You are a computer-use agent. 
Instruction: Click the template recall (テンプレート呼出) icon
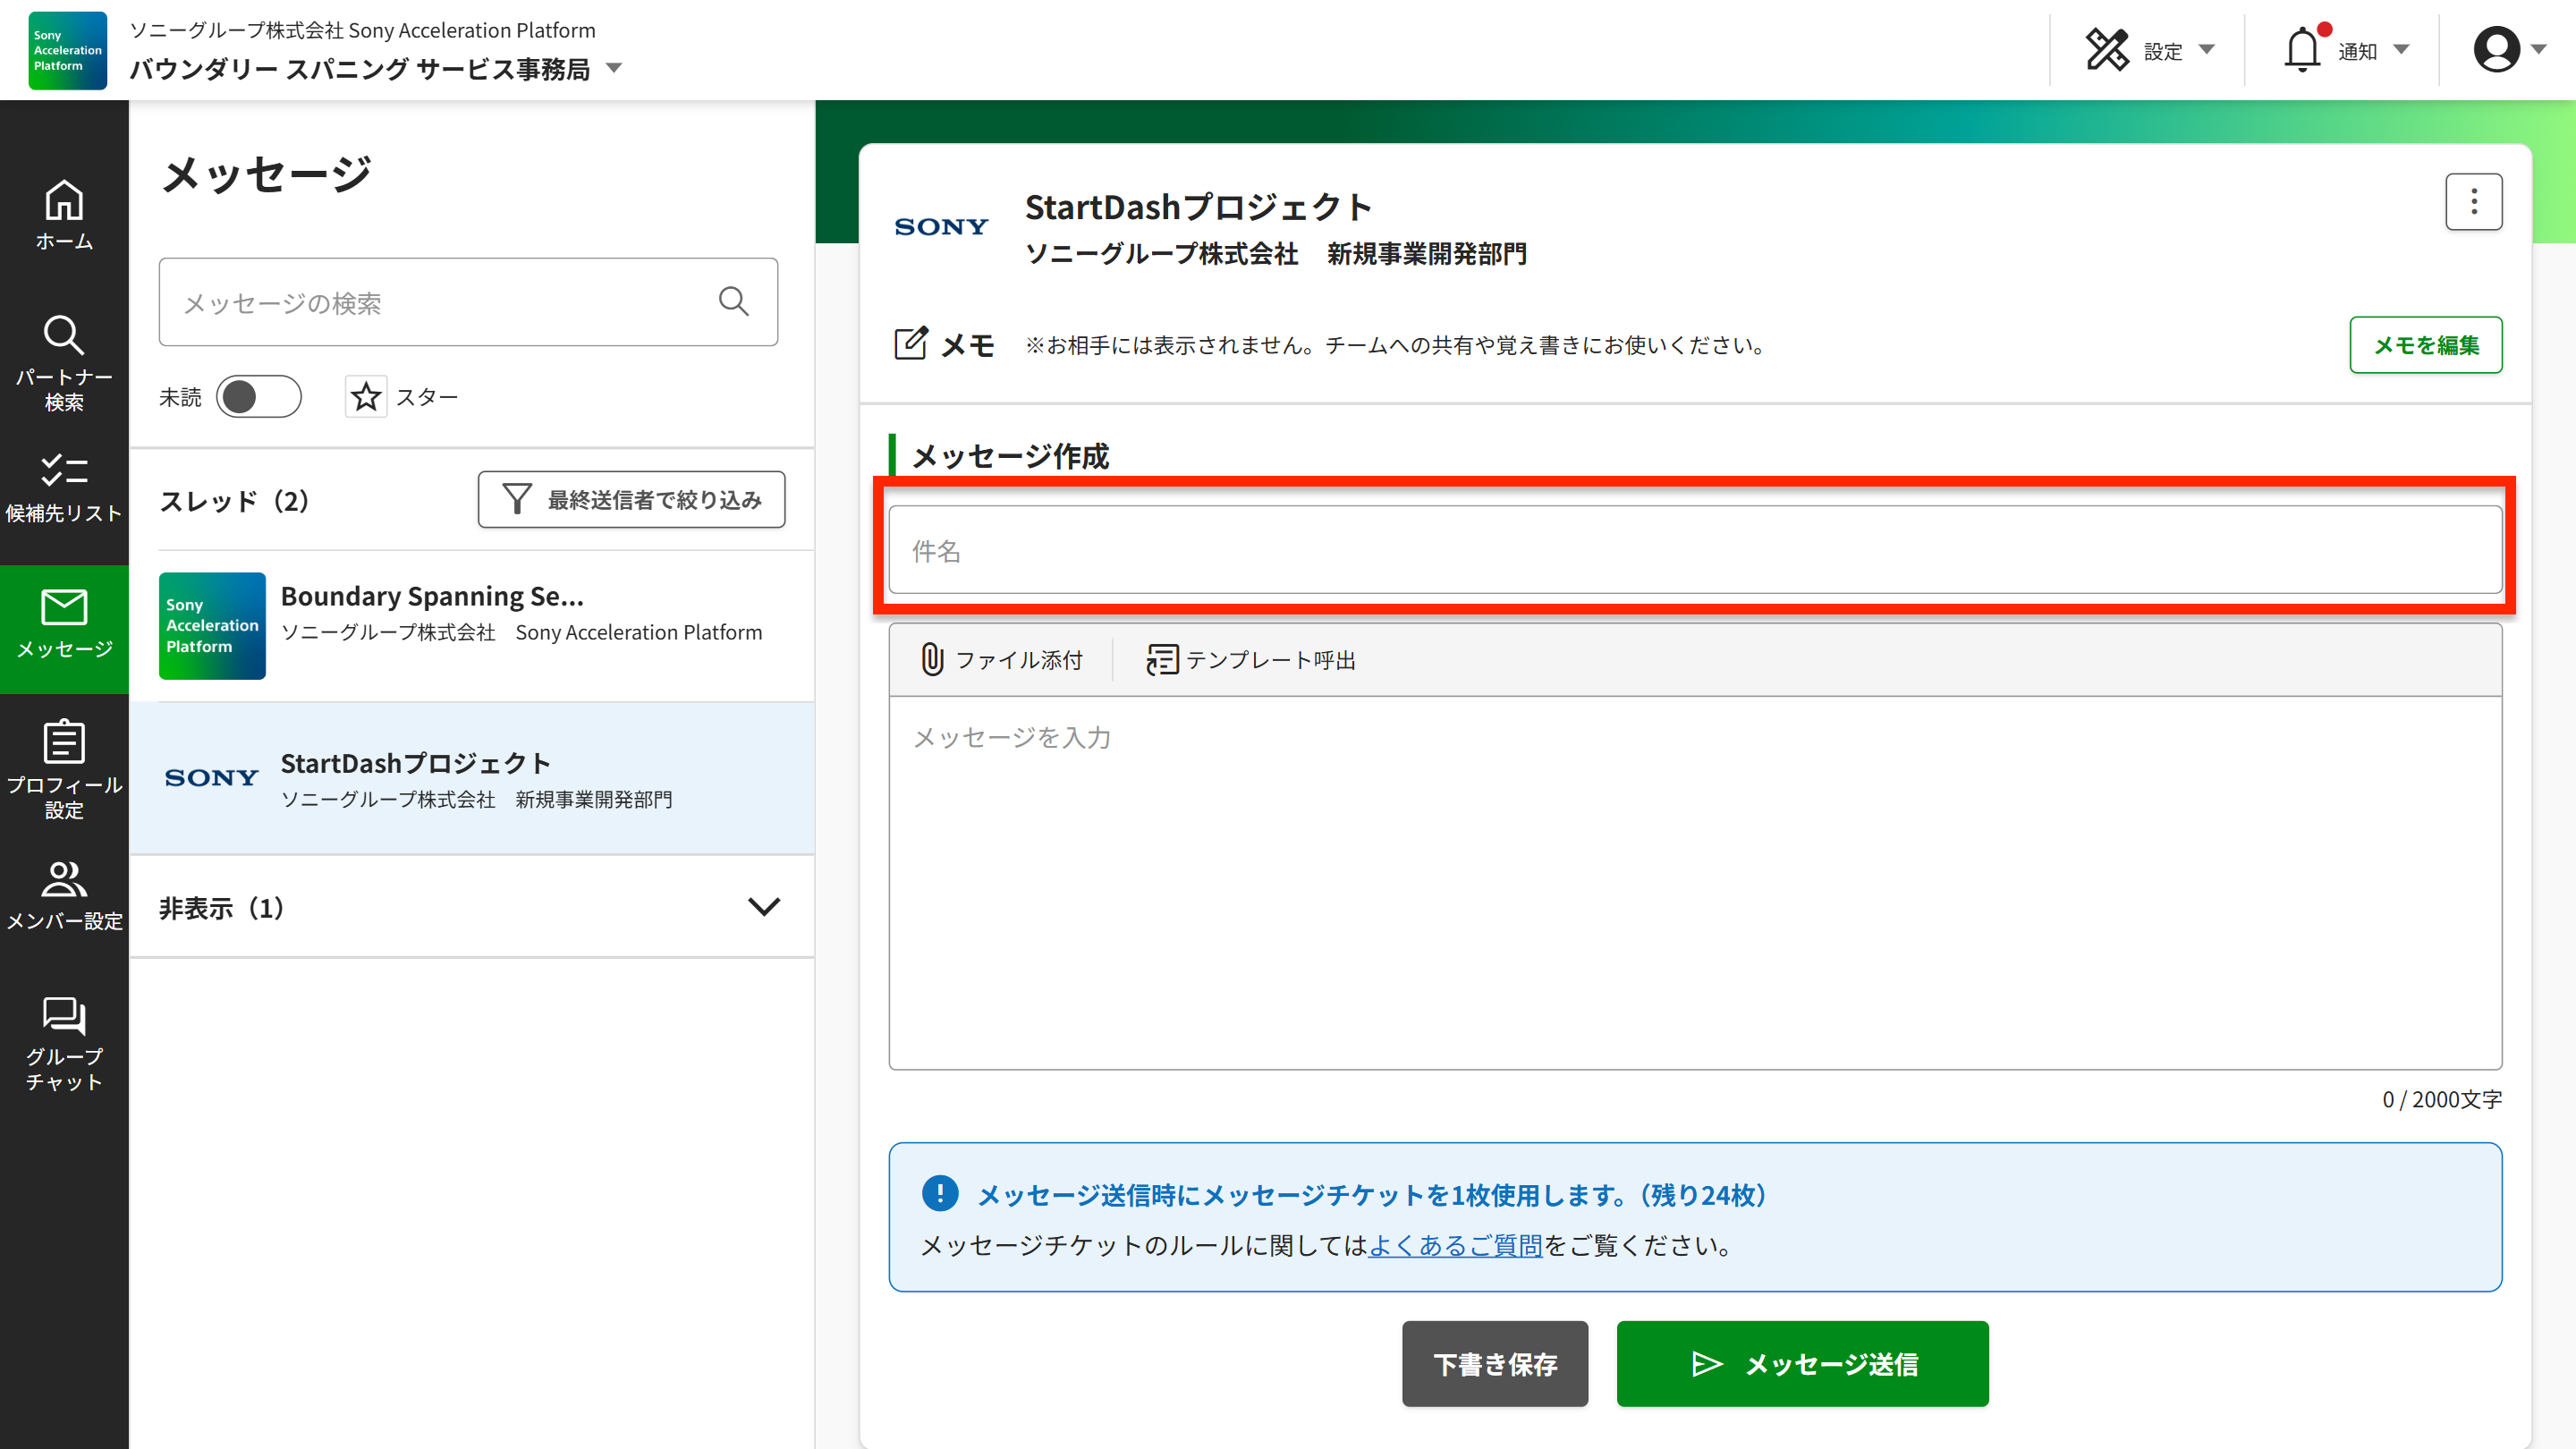coord(1161,660)
